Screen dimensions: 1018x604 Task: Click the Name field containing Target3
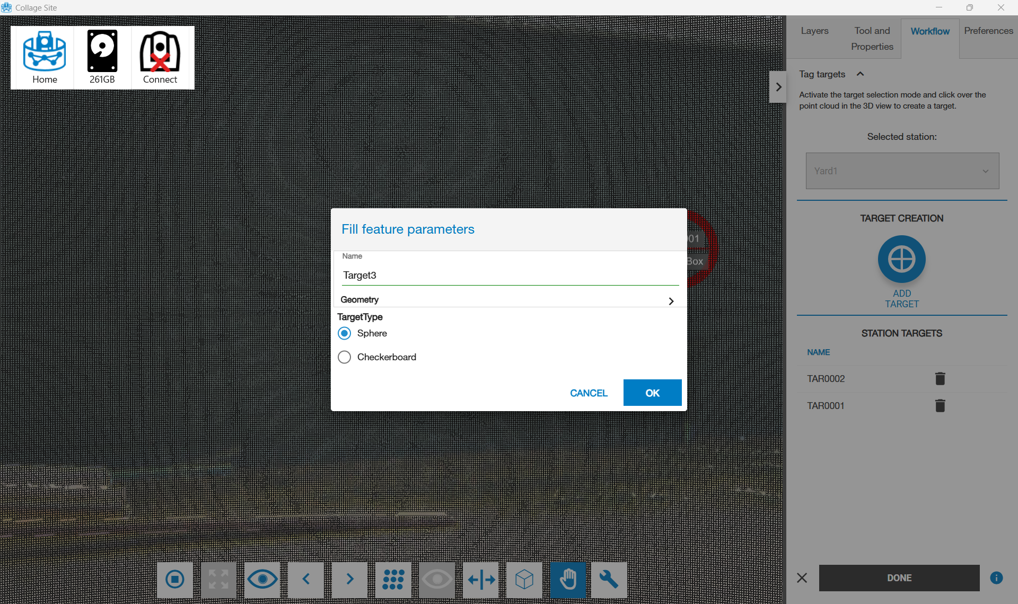509,275
